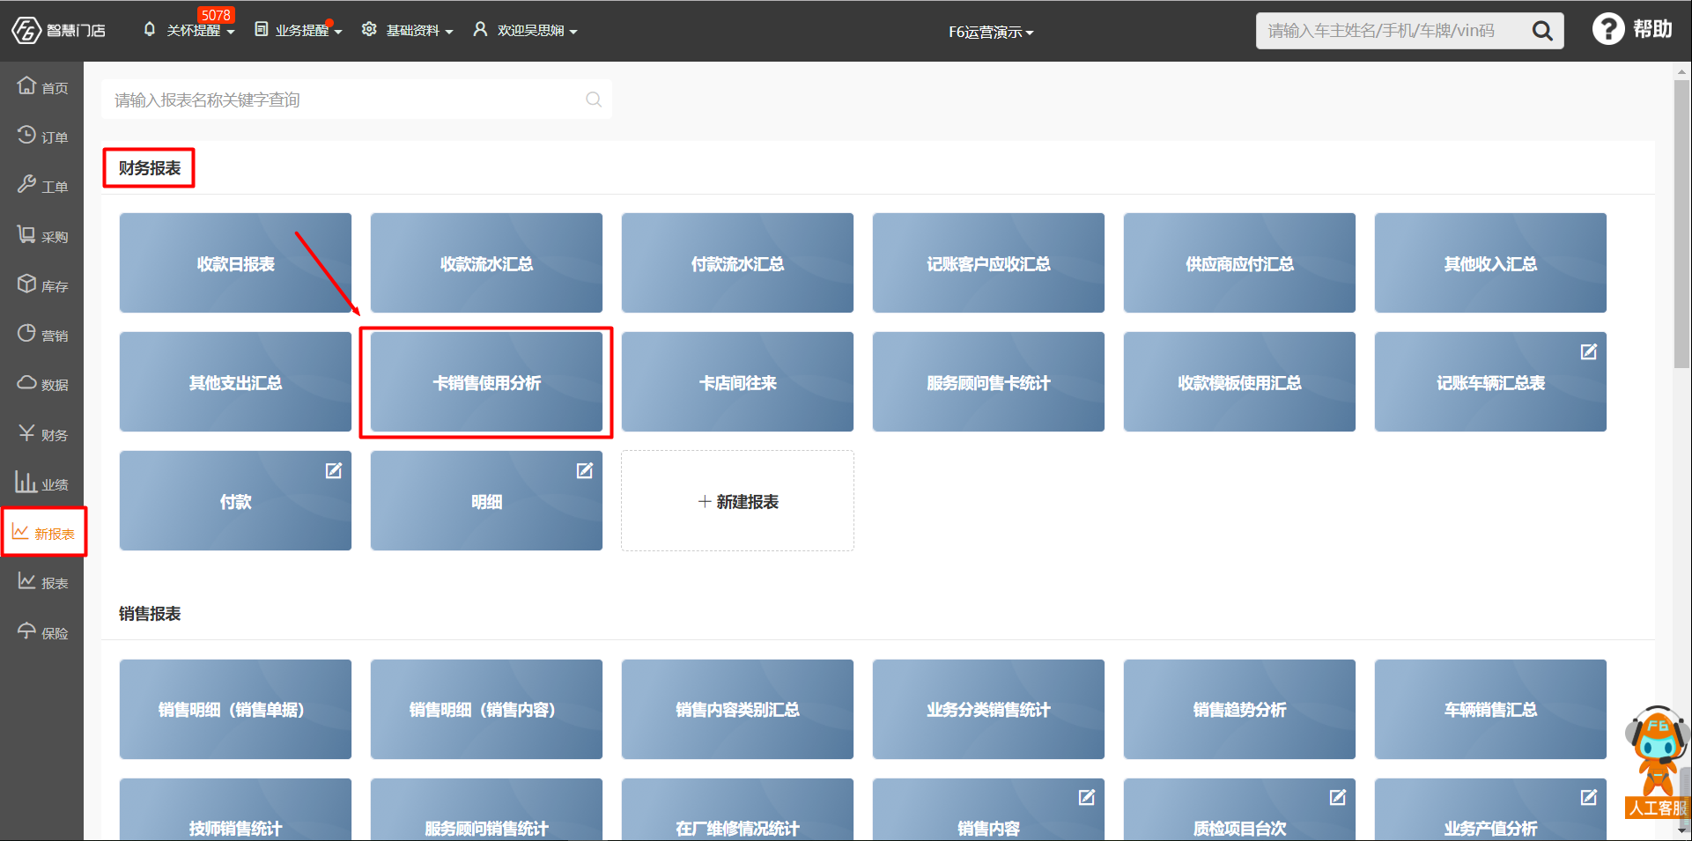Click the ＋新建报表 card
The width and height of the screenshot is (1692, 841).
(x=737, y=500)
